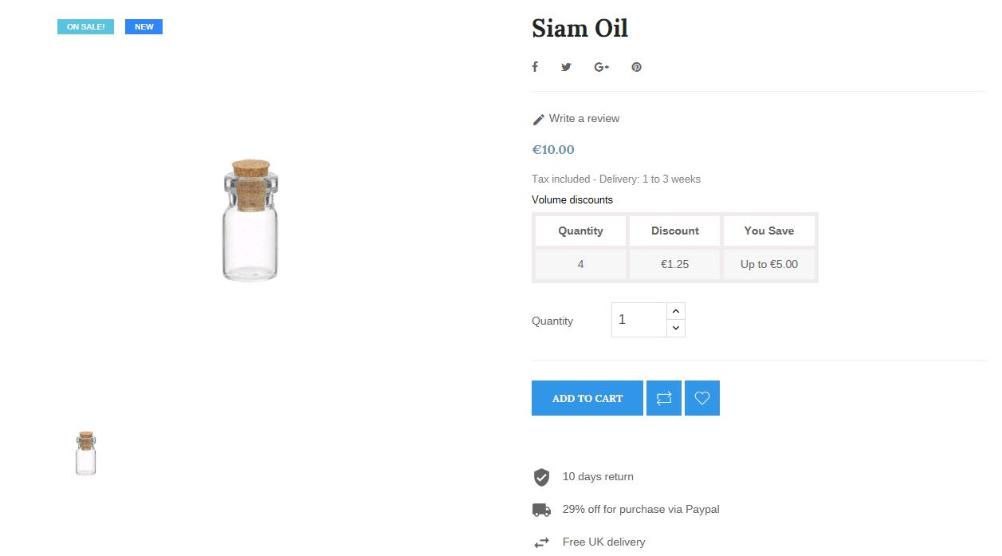This screenshot has height=556, width=1002.
Task: Click the delivery truck icon
Action: point(541,510)
